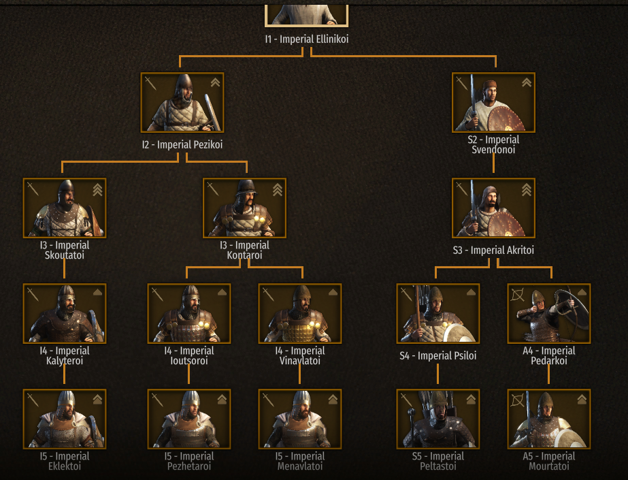Click the S3 - Imperial Akritoi label
This screenshot has height=480, width=628.
pyautogui.click(x=493, y=250)
